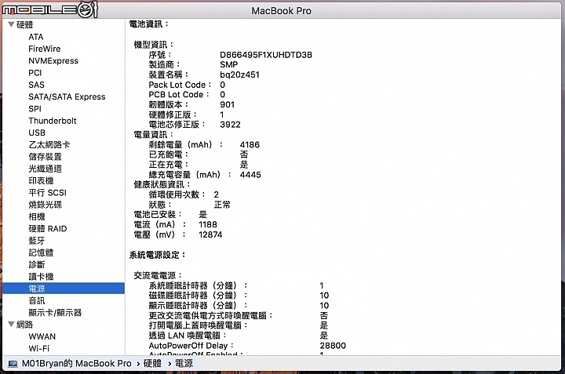The height and width of the screenshot is (374, 565).
Task: Click 電源 segment in path bar
Action: 184,364
